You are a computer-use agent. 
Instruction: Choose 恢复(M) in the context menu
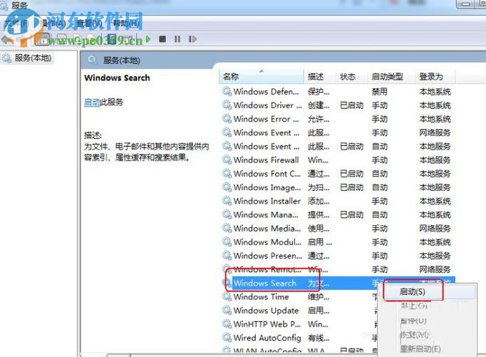tap(415, 335)
